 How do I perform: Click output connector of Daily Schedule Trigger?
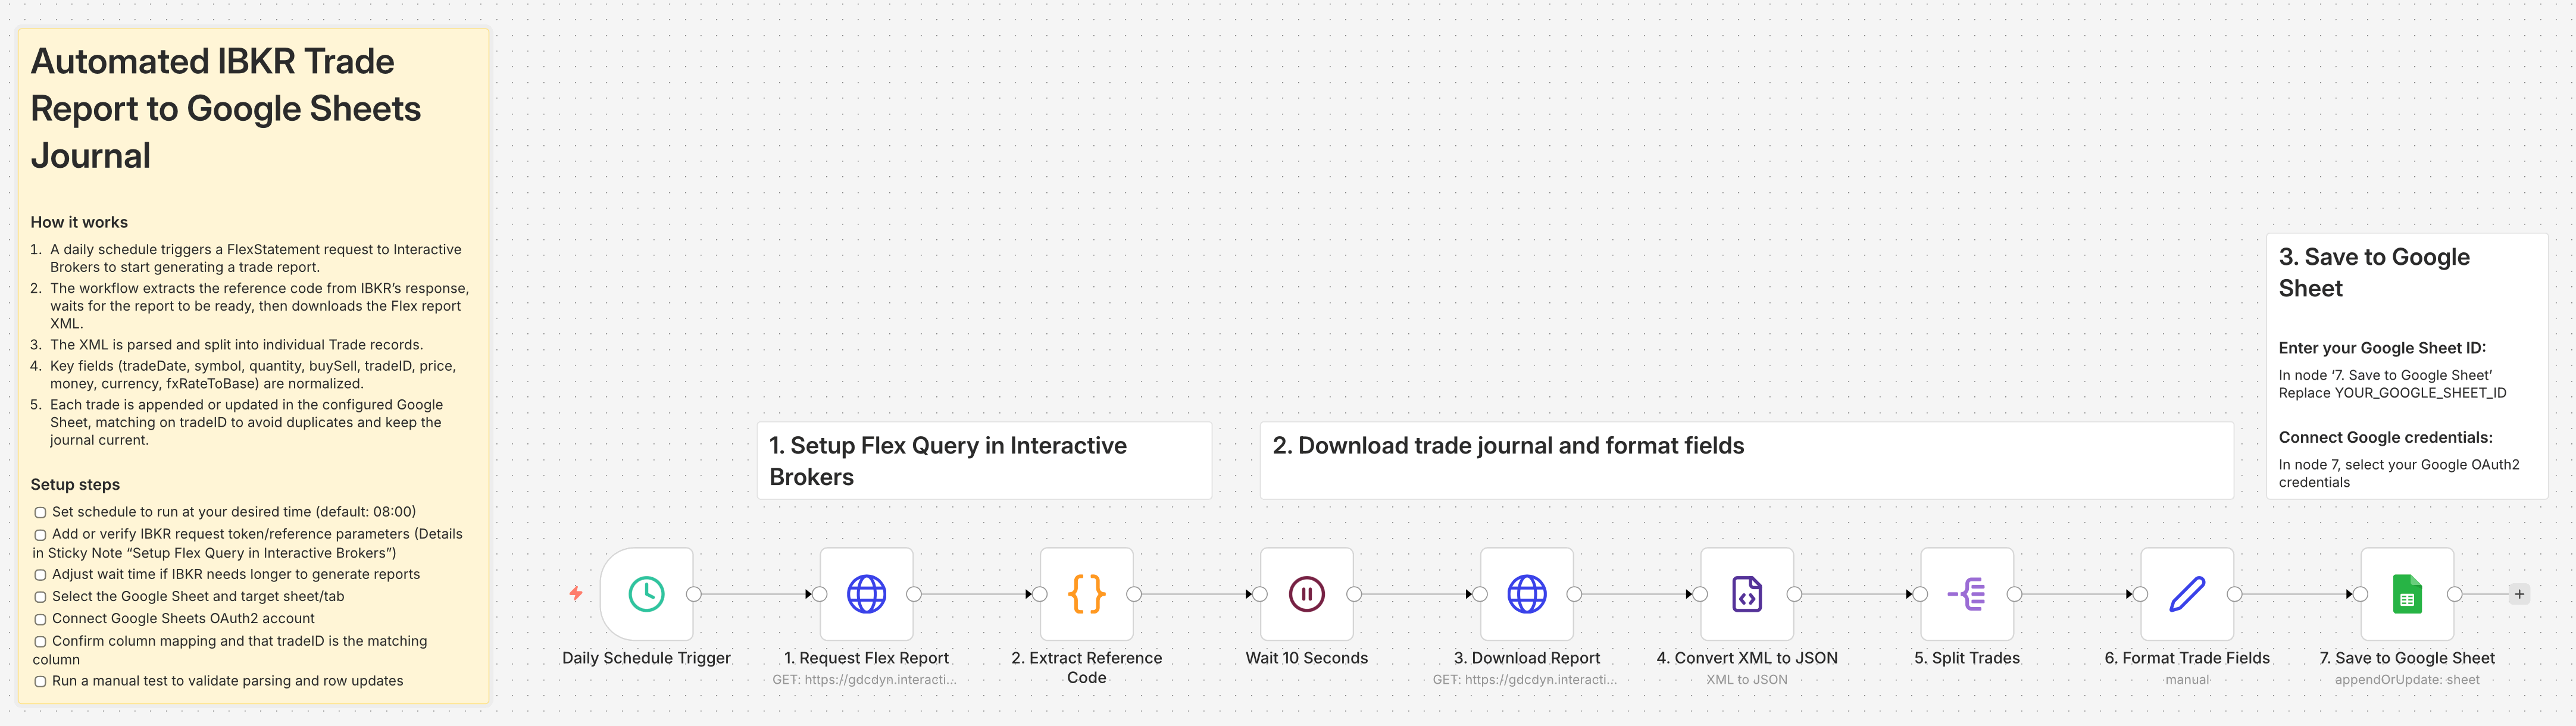pyautogui.click(x=693, y=594)
